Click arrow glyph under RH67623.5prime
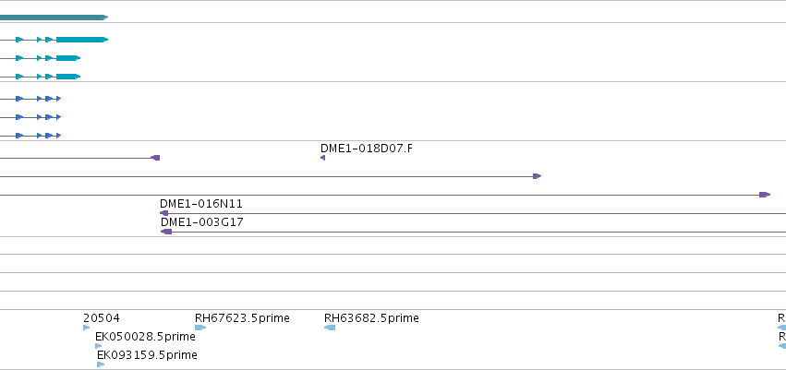The height and width of the screenshot is (370, 786). coord(200,328)
